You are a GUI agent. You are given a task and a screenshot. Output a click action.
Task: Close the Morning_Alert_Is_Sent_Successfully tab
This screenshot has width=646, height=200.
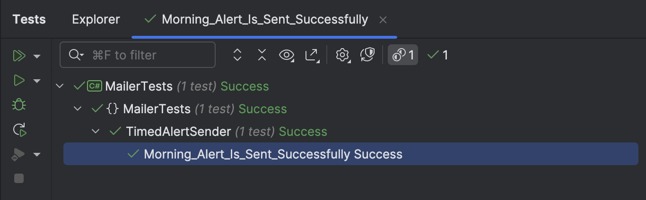coord(383,20)
